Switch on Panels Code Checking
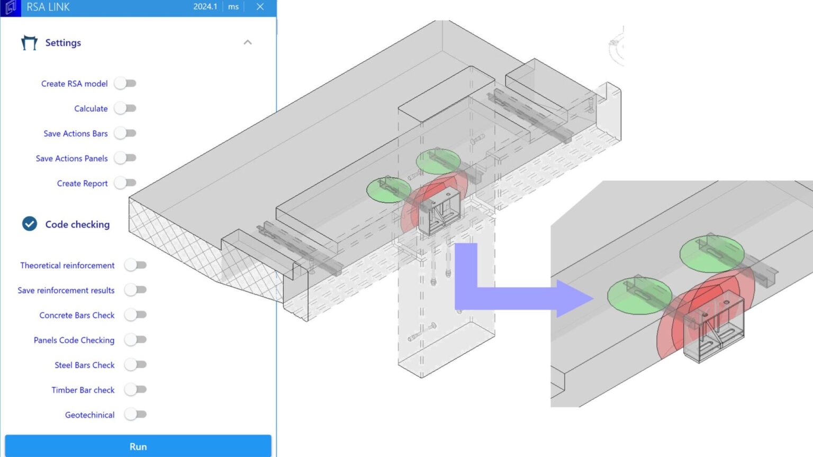 (x=135, y=340)
